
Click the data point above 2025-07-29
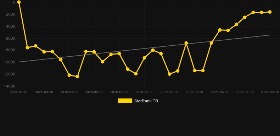coord(119,53)
